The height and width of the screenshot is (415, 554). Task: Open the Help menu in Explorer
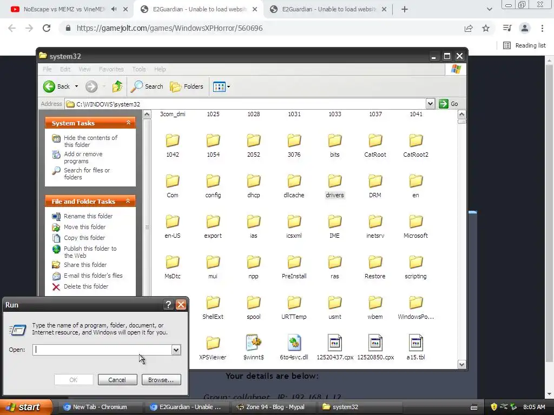coord(160,69)
